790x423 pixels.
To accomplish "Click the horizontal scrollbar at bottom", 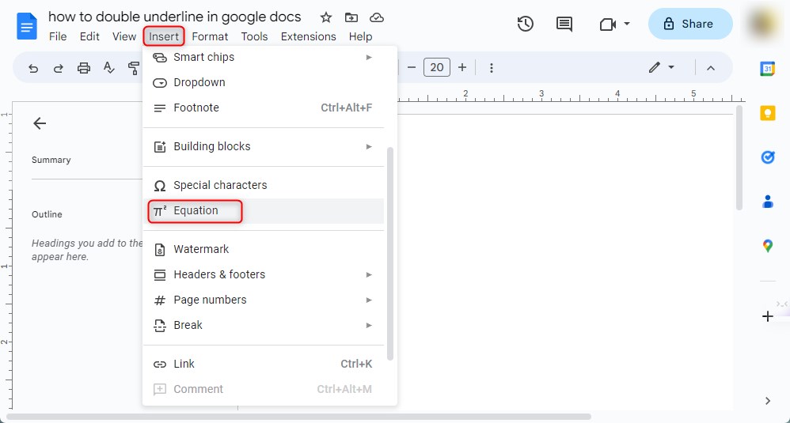I will point(298,417).
